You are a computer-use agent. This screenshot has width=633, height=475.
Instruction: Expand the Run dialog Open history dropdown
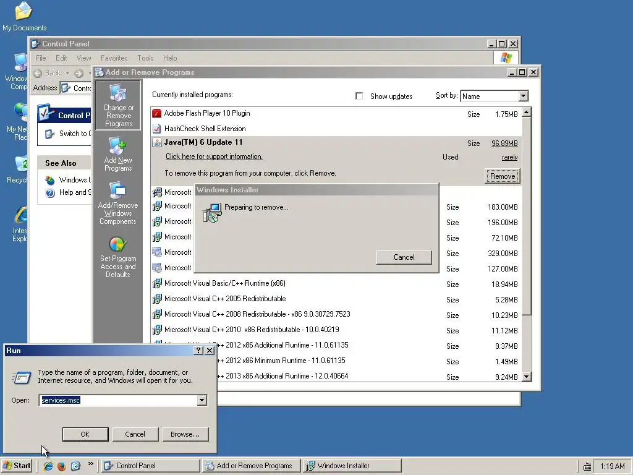click(x=202, y=400)
